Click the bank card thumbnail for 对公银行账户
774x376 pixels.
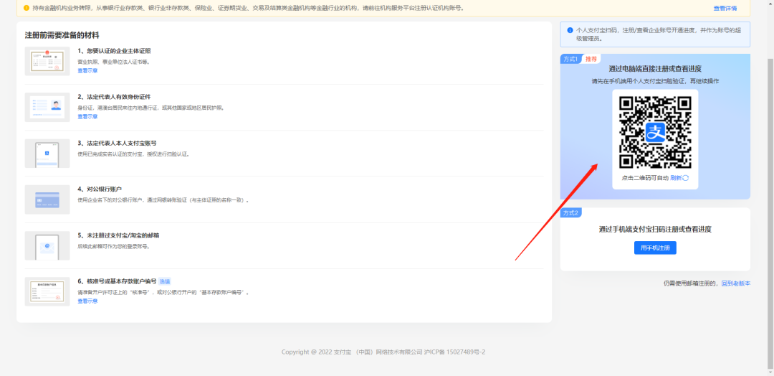click(x=47, y=199)
